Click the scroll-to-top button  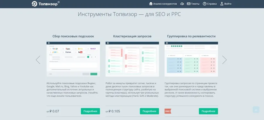(256, 110)
